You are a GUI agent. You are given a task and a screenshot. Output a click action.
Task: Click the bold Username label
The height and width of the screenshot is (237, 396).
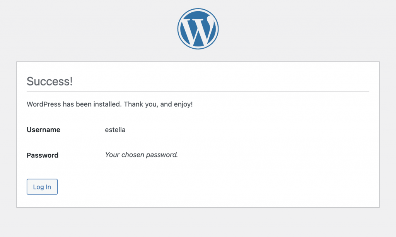(x=43, y=130)
